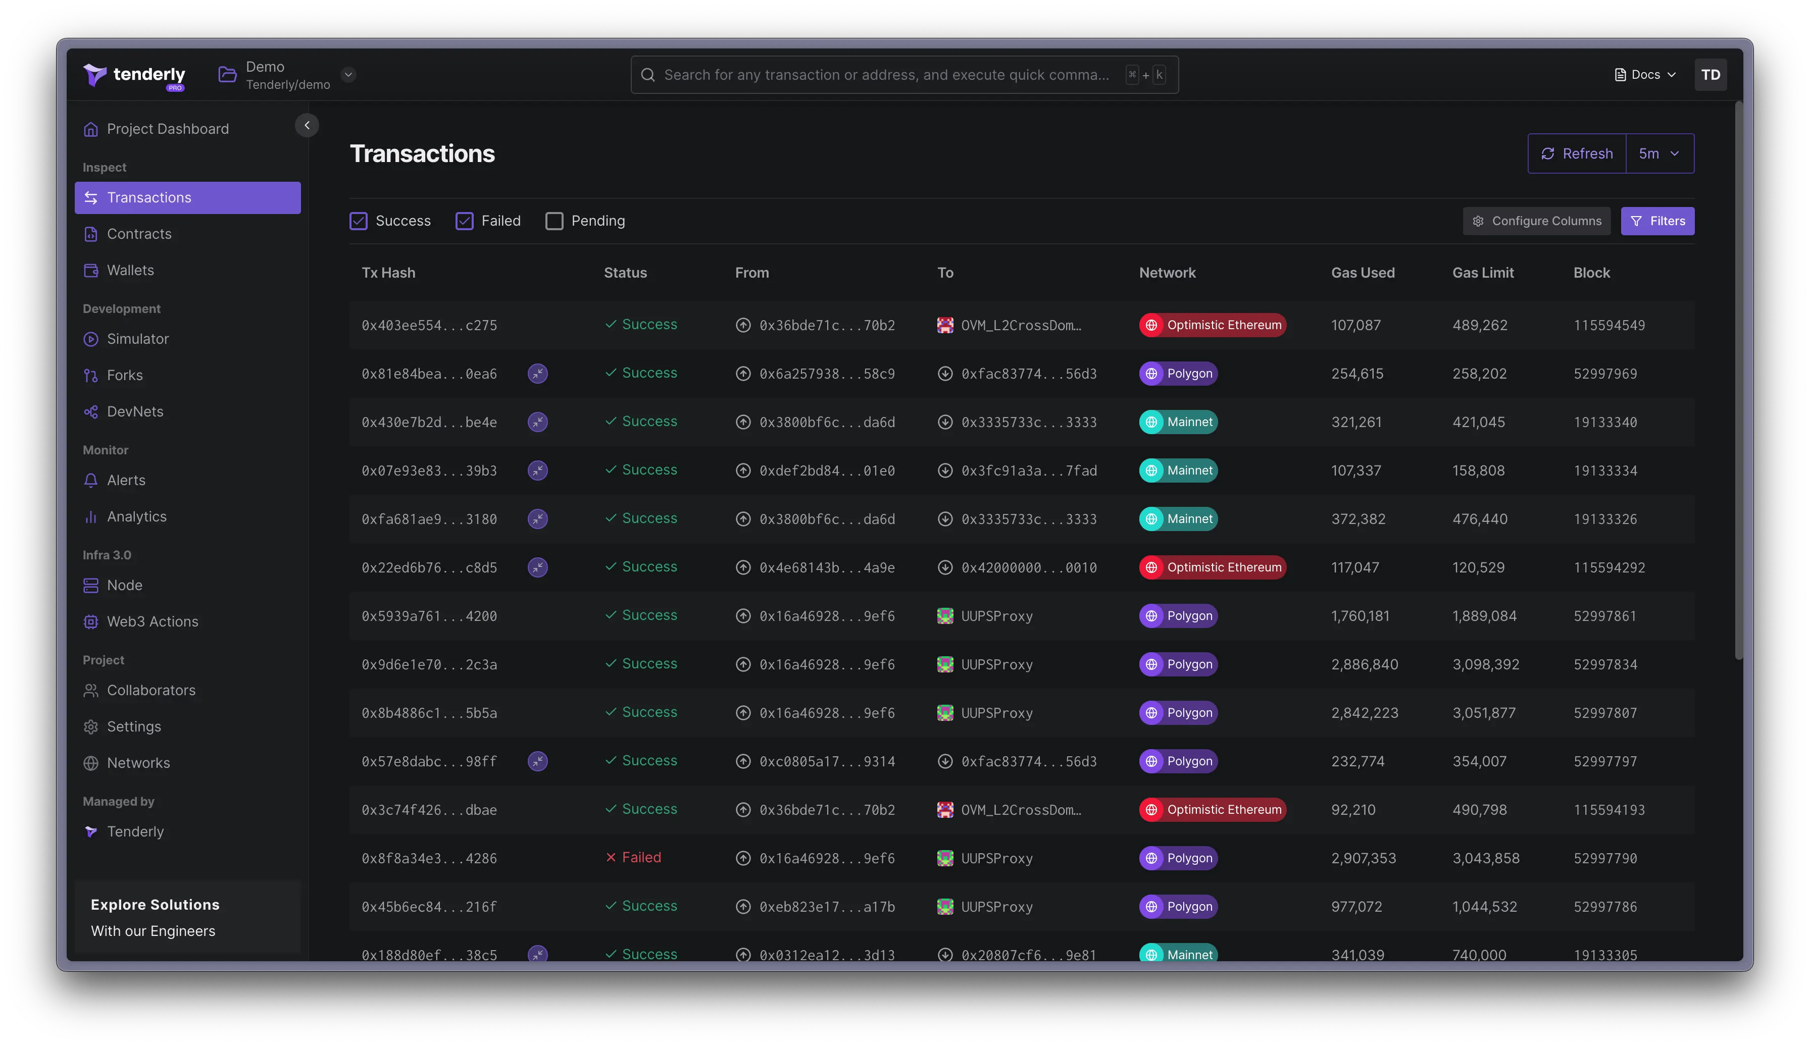Click the Settings gear icon in the sidebar
Screen dimensions: 1810x1046
(90, 726)
